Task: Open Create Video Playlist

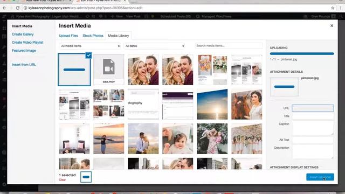Action: [27, 43]
